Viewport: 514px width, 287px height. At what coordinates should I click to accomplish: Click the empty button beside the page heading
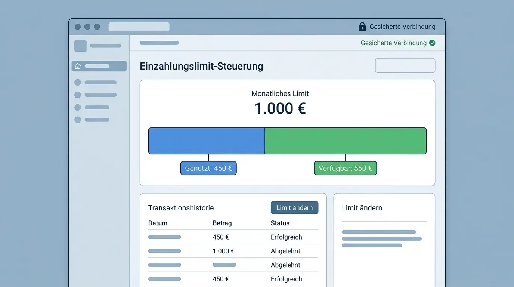[x=405, y=65]
